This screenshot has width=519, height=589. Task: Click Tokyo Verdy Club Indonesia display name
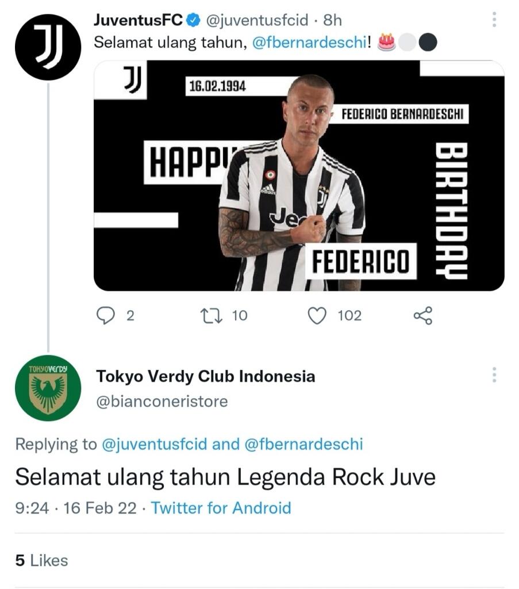coord(206,377)
